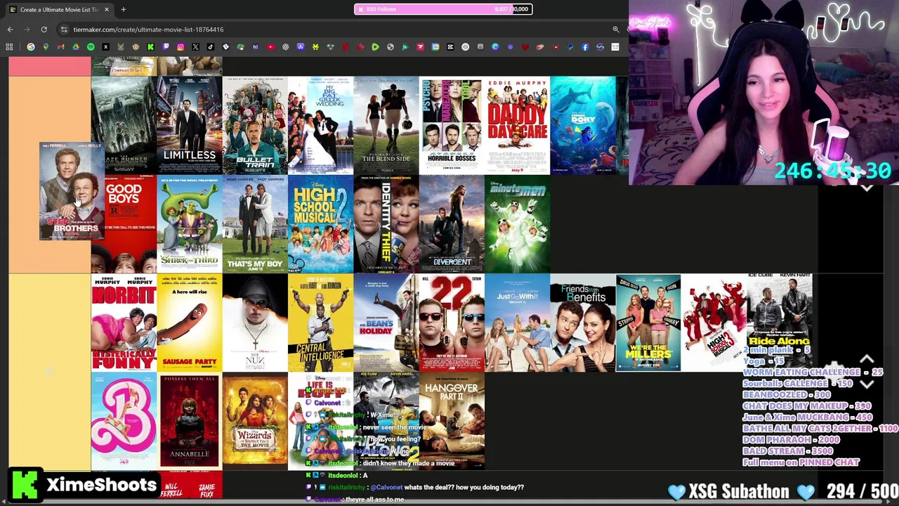Open the Facebook bookmark icon
This screenshot has width=899, height=506.
(585, 47)
